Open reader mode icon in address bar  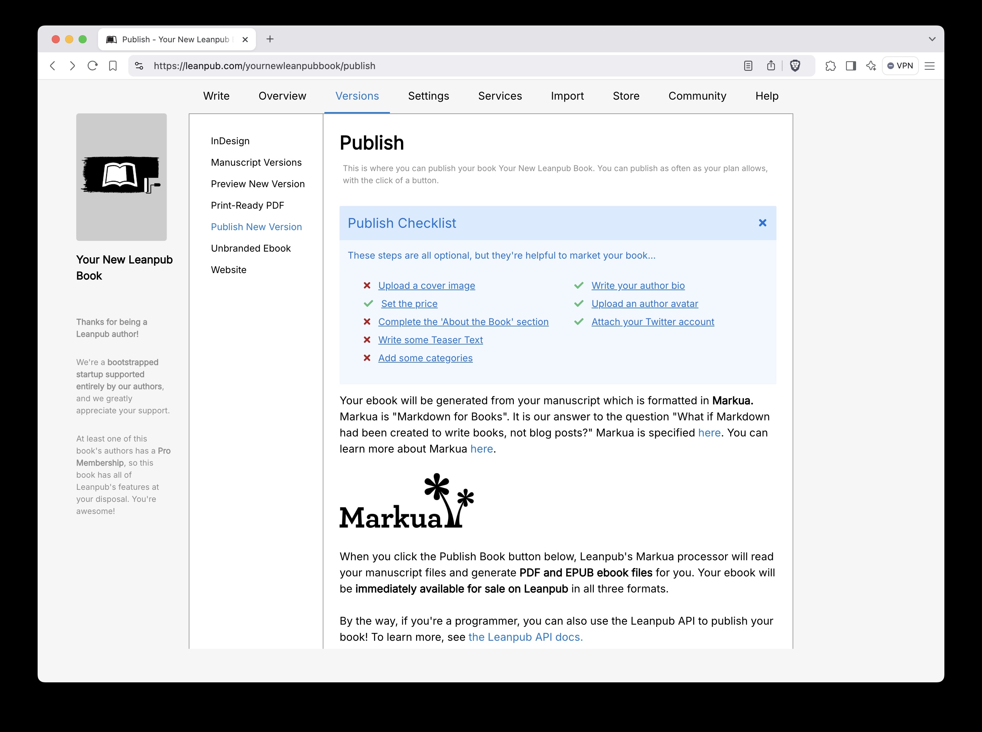748,66
